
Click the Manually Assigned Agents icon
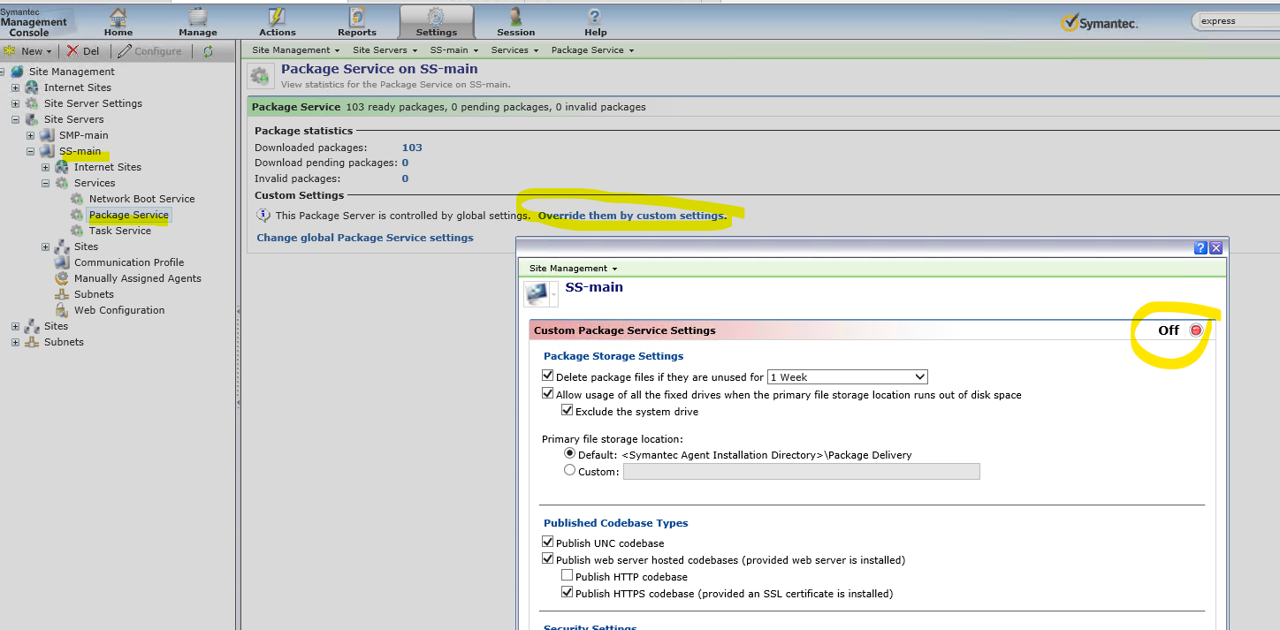click(x=62, y=278)
